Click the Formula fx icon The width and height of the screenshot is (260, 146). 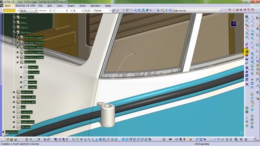point(45,140)
